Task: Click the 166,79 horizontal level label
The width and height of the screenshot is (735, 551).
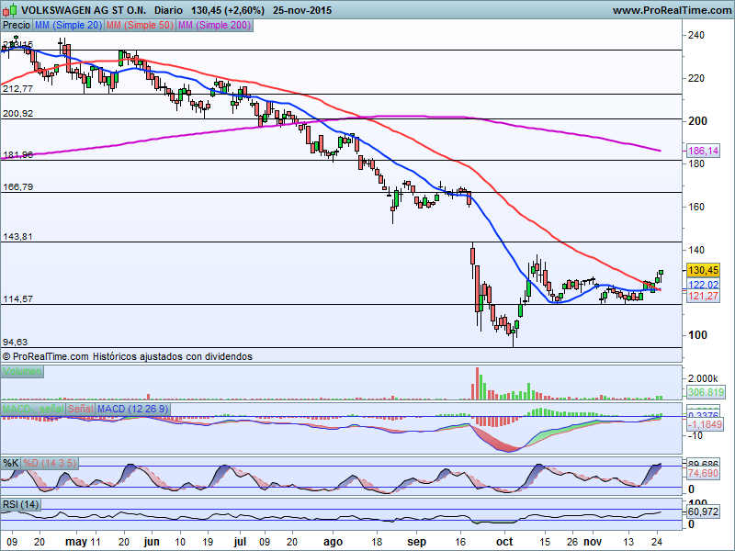Action: pyautogui.click(x=17, y=187)
